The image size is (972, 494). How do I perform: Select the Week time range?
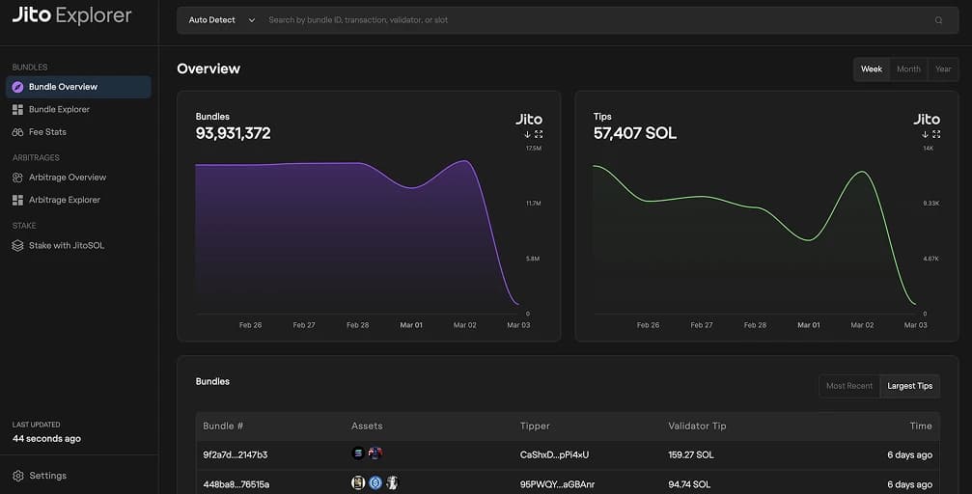pyautogui.click(x=871, y=69)
